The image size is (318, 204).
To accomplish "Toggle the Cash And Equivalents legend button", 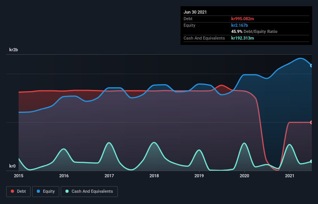I will coord(89,192).
